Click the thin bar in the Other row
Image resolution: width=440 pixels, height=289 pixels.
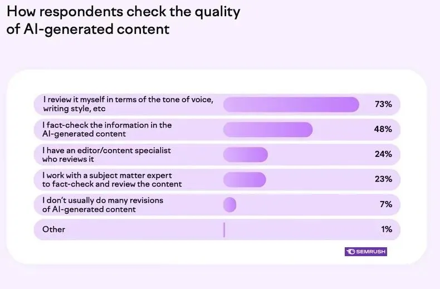[224, 229]
